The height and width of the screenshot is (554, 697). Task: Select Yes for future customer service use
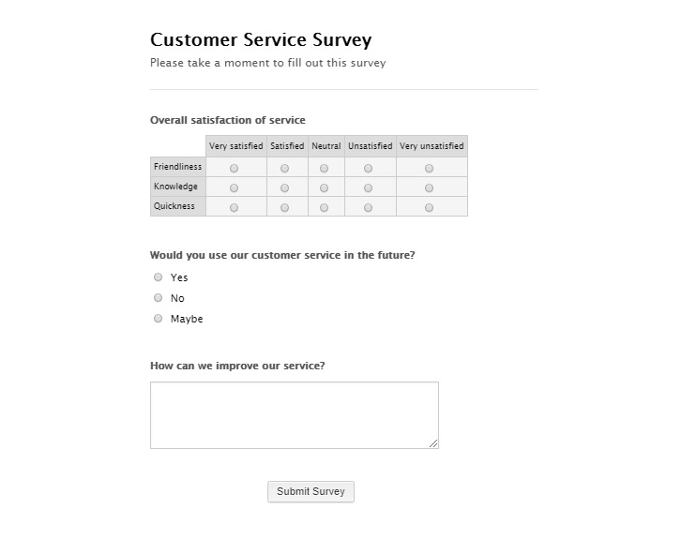pyautogui.click(x=159, y=277)
